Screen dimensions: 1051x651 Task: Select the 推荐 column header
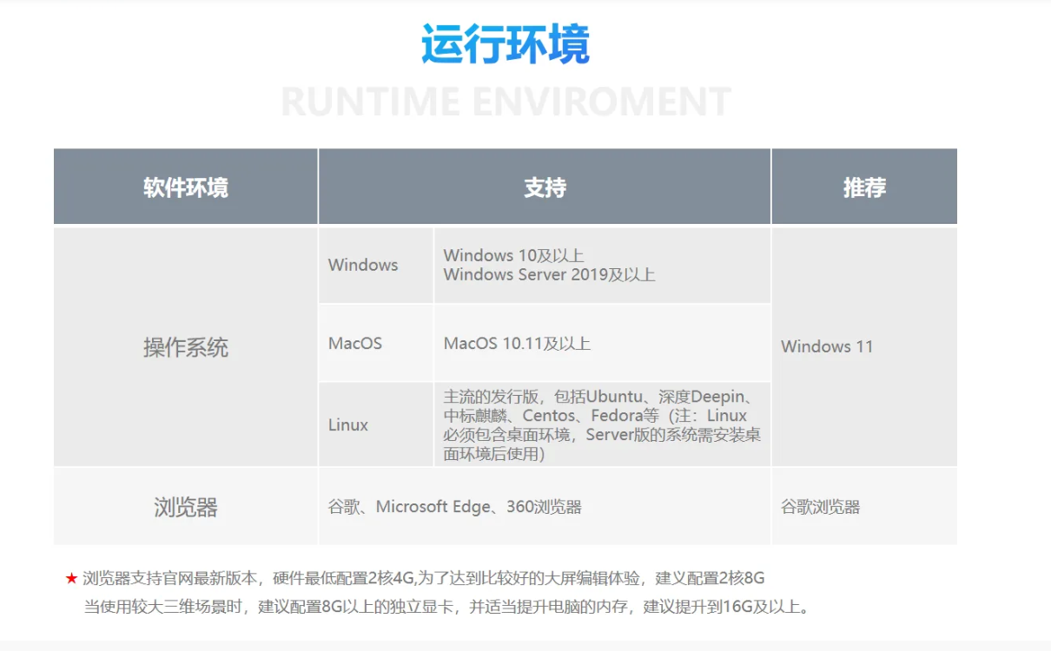click(864, 187)
